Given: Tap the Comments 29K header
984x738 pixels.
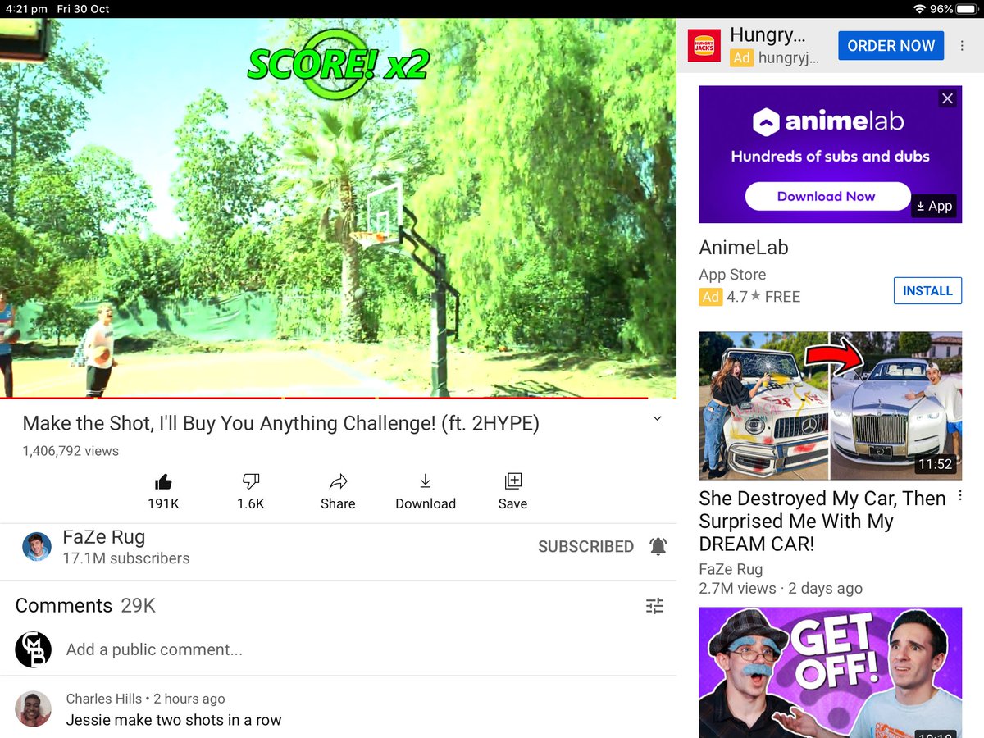Looking at the screenshot, I should click(x=85, y=605).
